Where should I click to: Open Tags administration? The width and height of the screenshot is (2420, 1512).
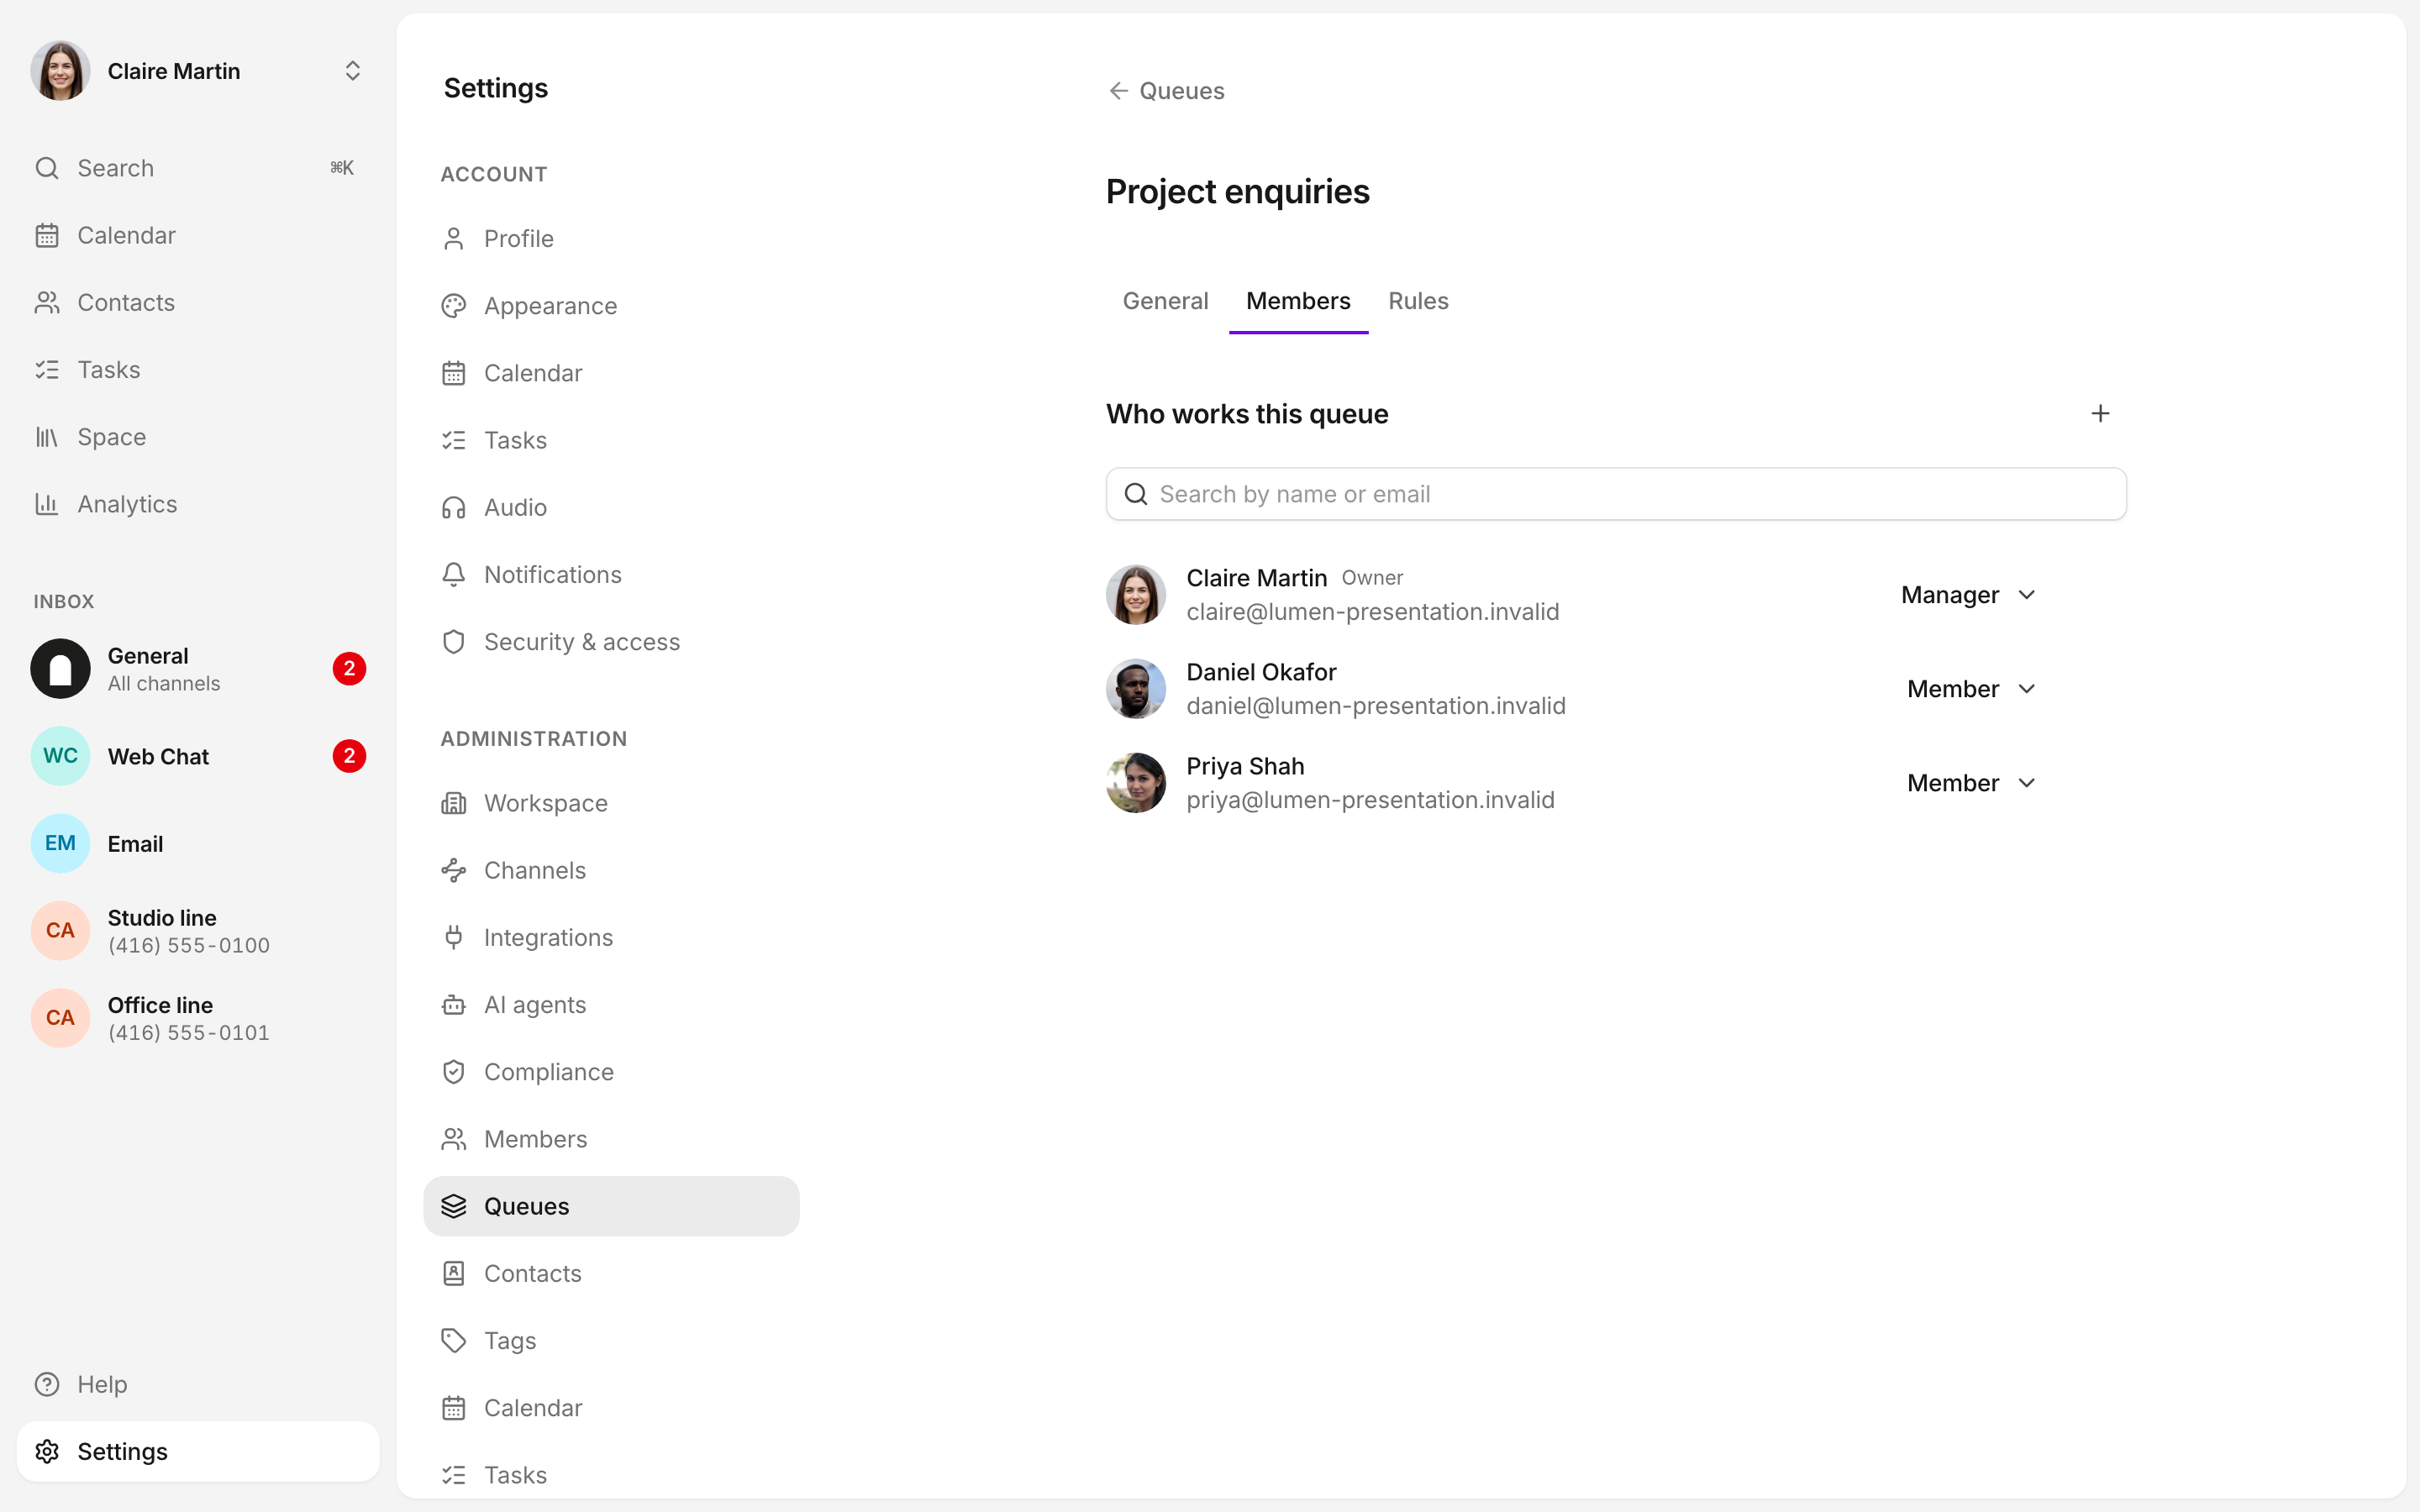(x=611, y=1341)
